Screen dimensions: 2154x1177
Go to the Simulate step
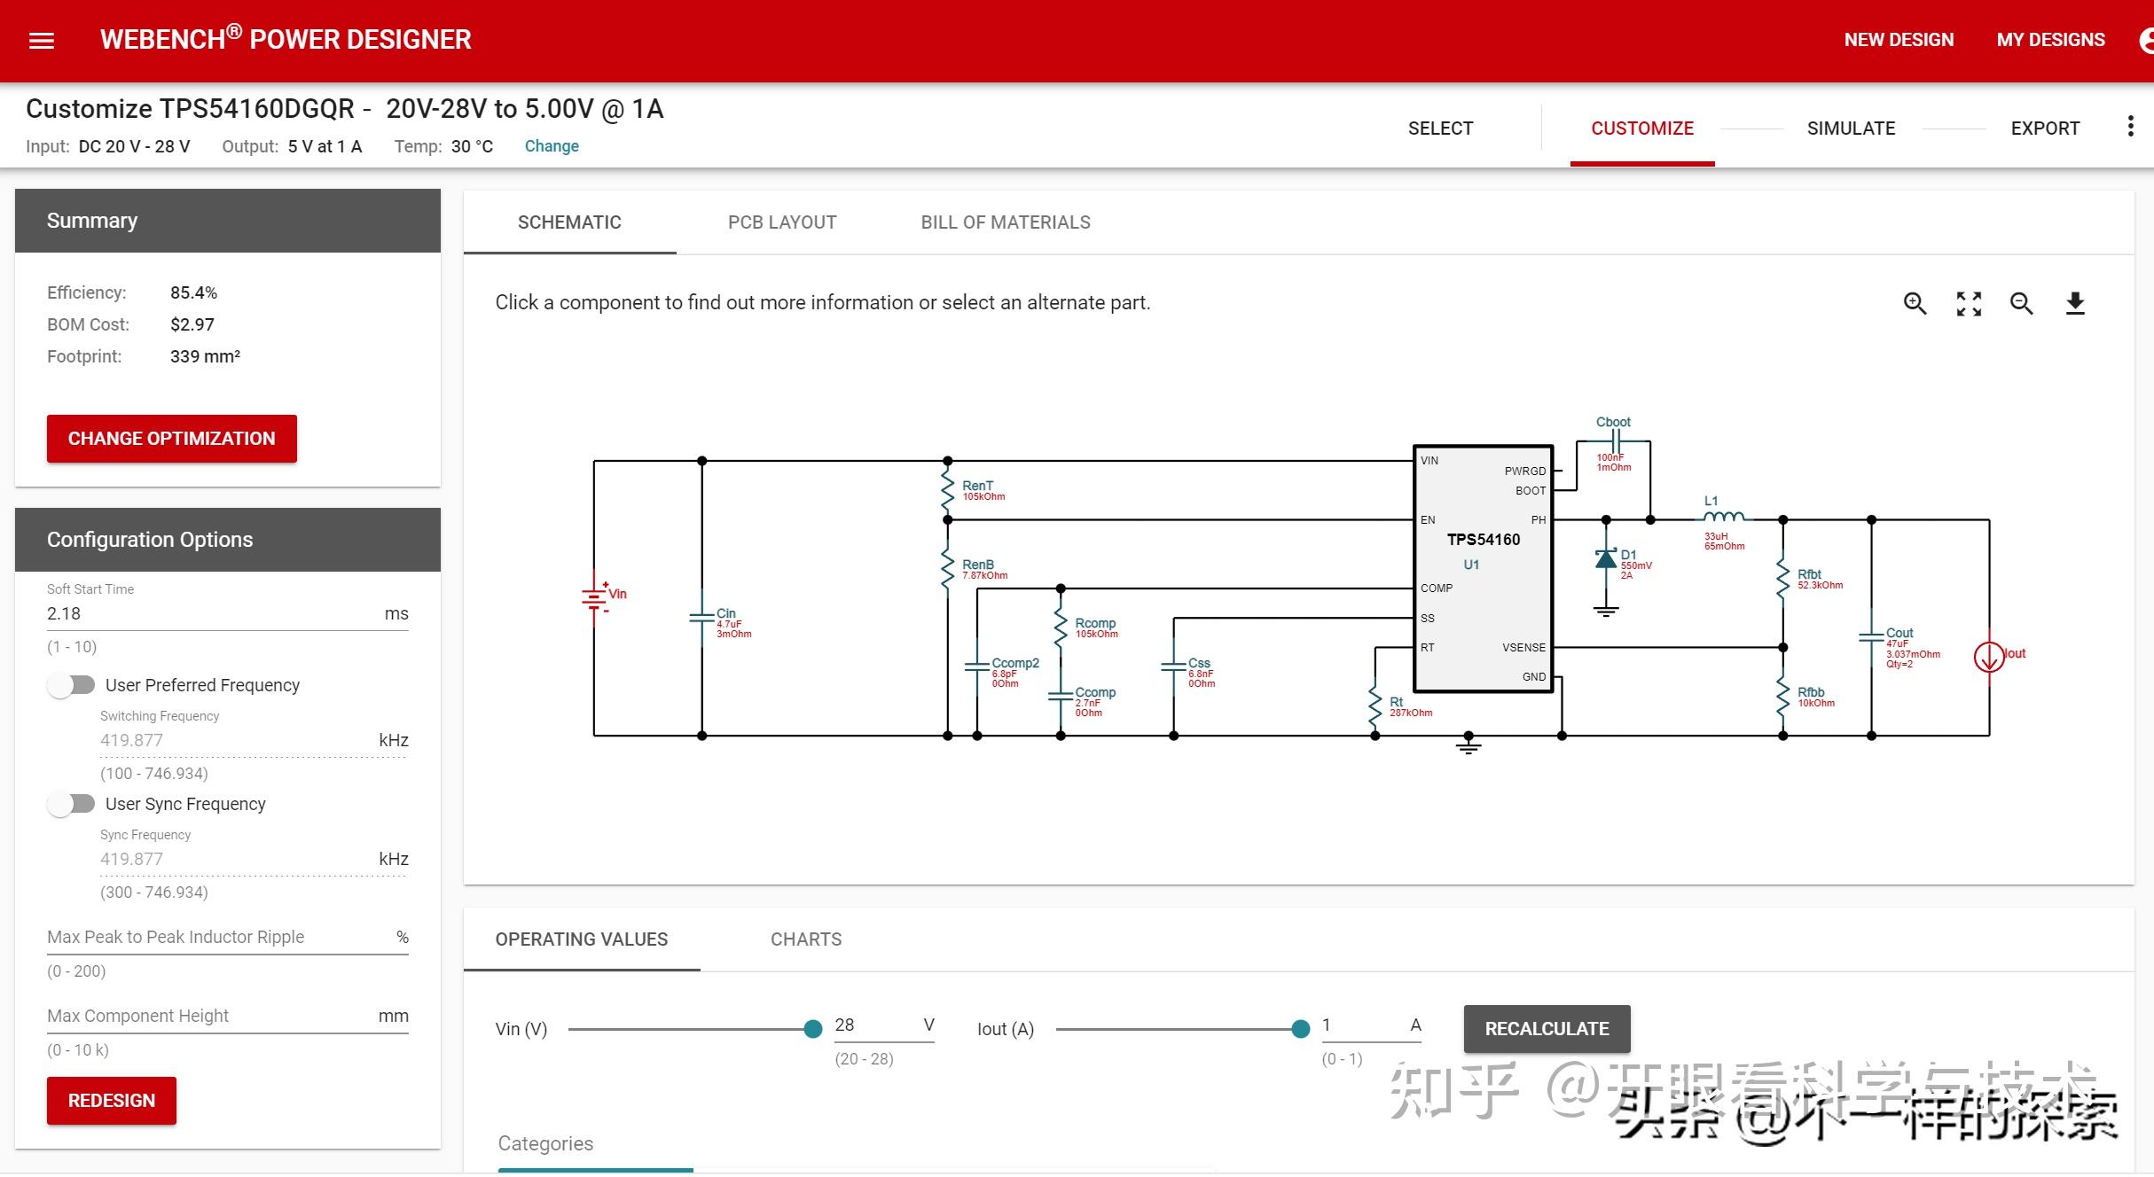pyautogui.click(x=1851, y=129)
